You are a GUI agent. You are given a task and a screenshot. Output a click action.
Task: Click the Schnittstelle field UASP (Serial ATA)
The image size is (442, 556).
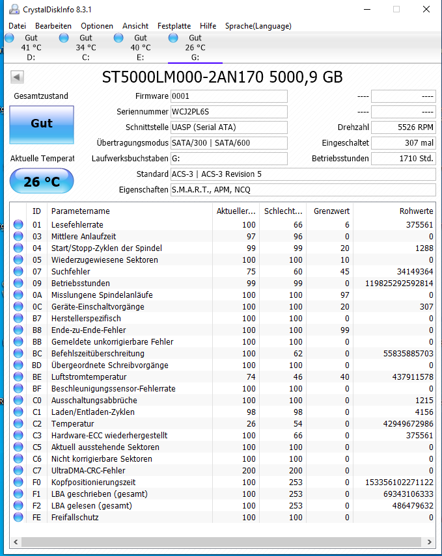pyautogui.click(x=229, y=127)
